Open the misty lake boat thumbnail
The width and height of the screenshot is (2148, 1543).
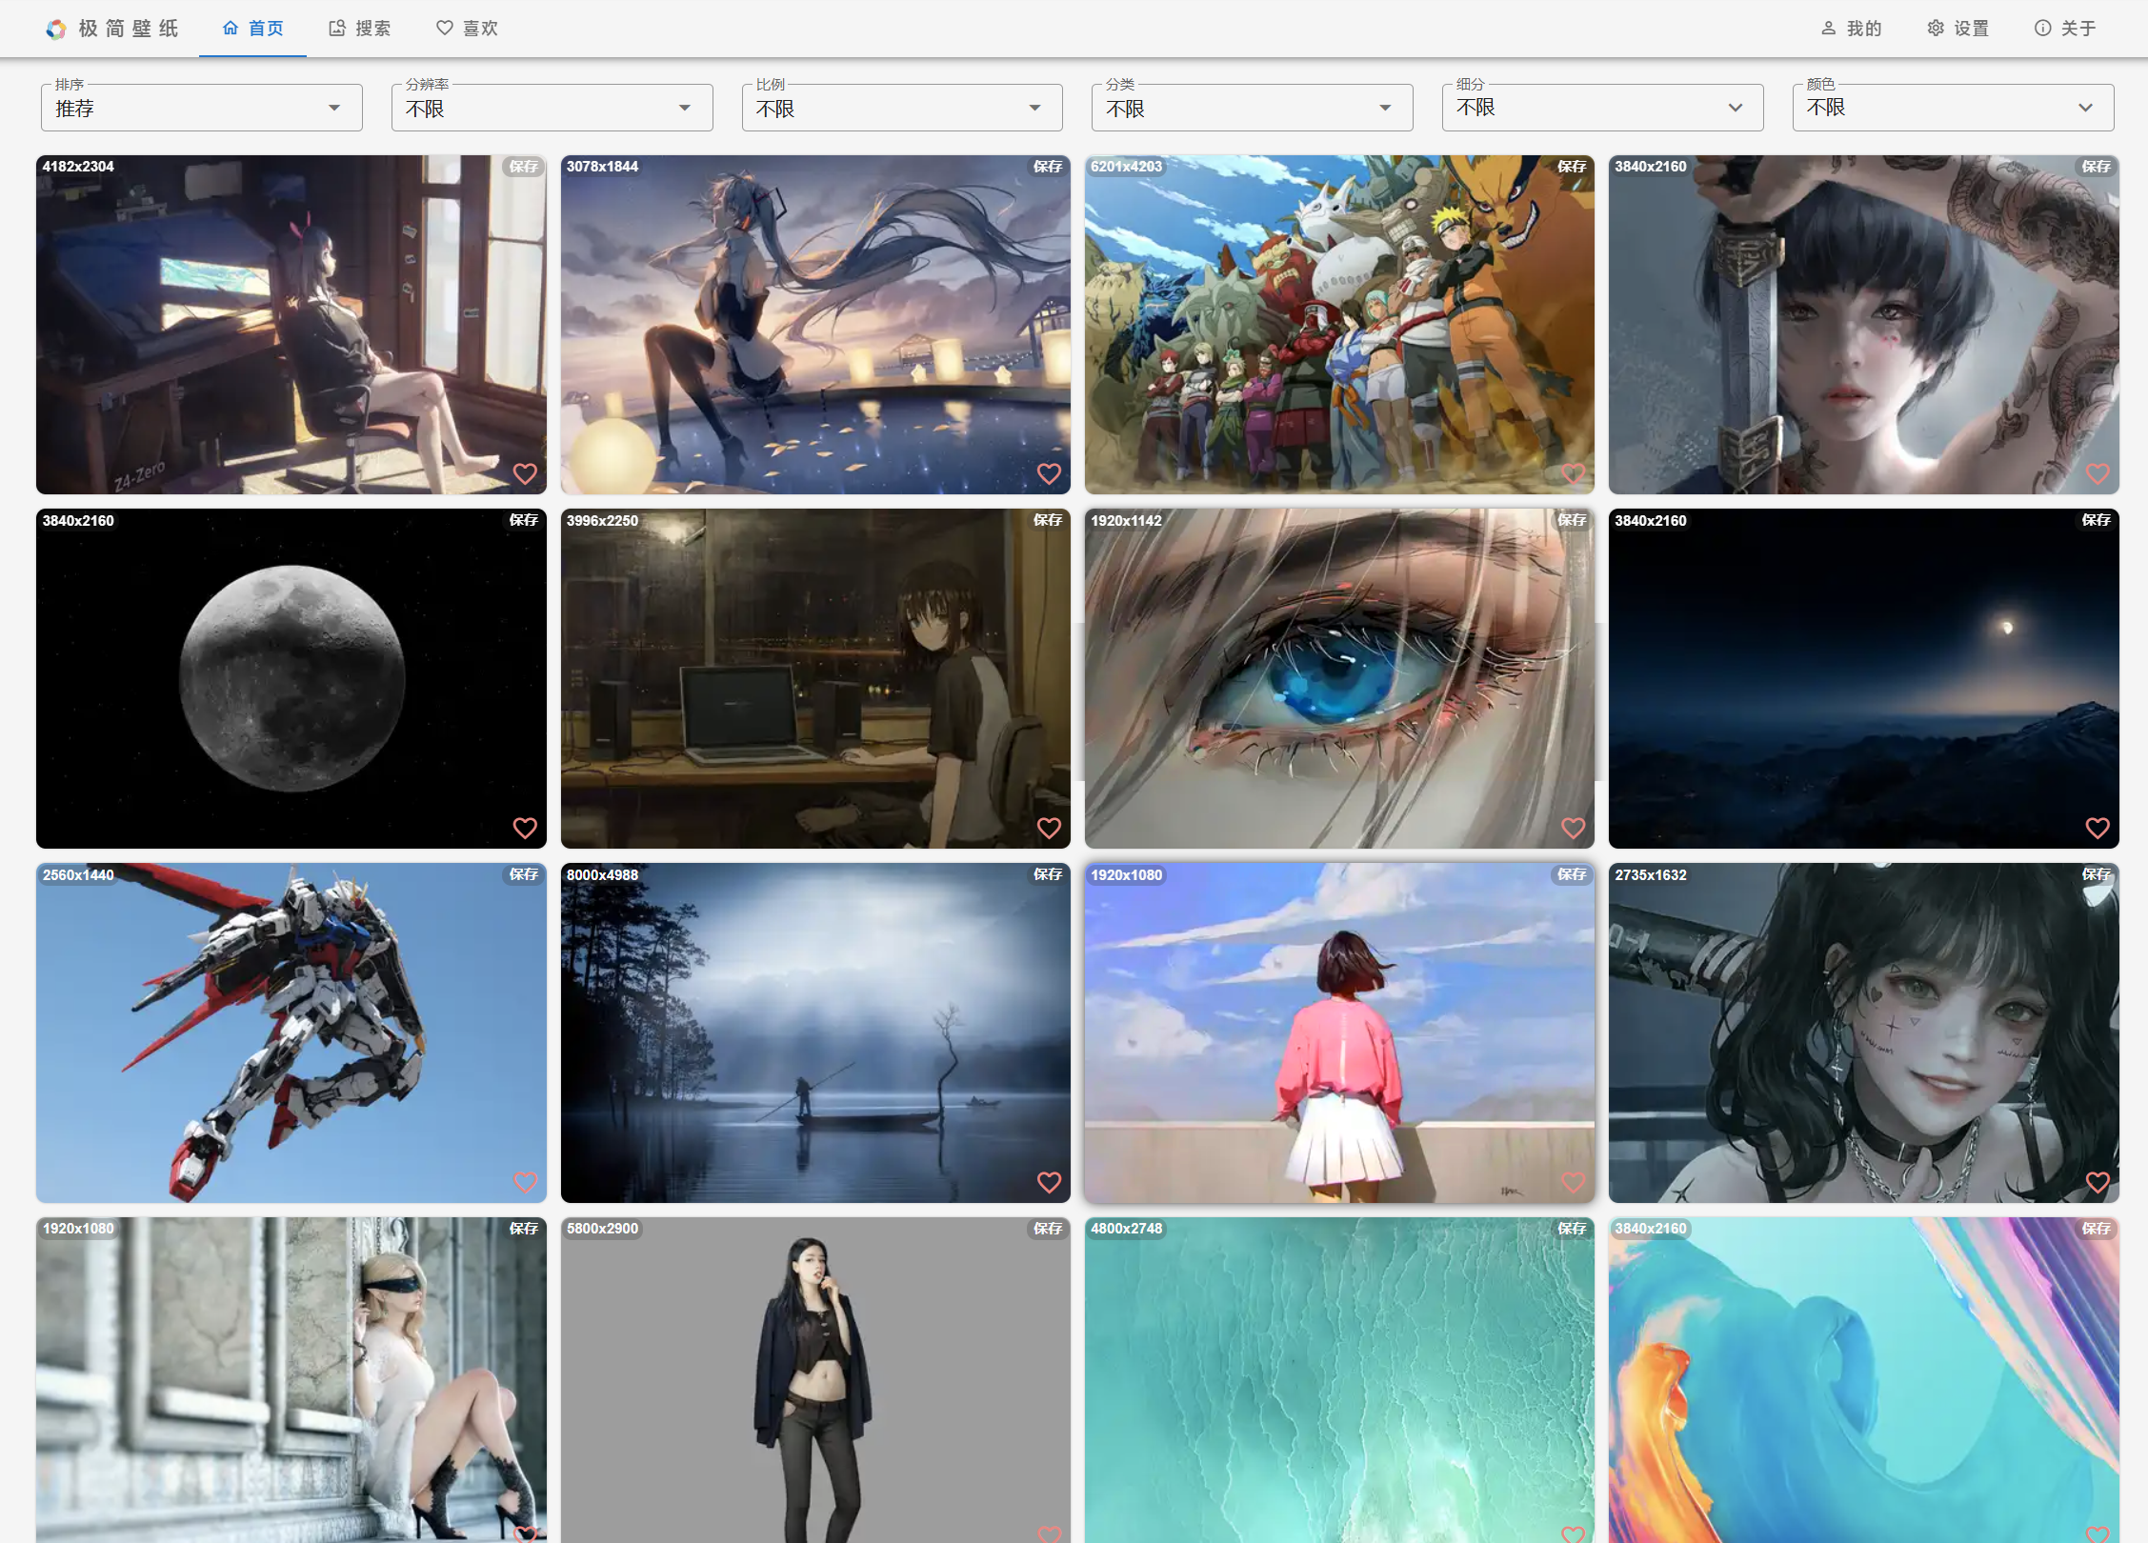click(x=815, y=1032)
